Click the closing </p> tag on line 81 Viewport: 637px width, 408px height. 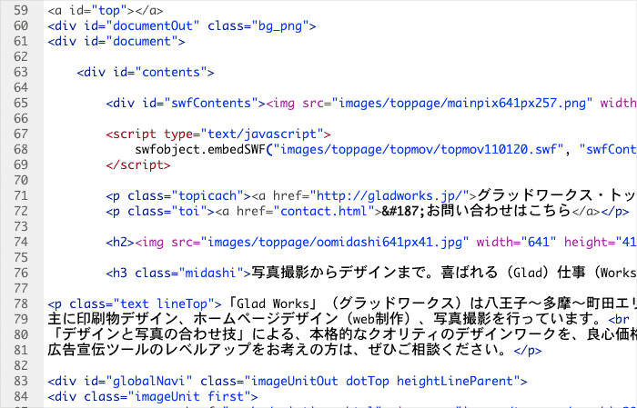[527, 351]
